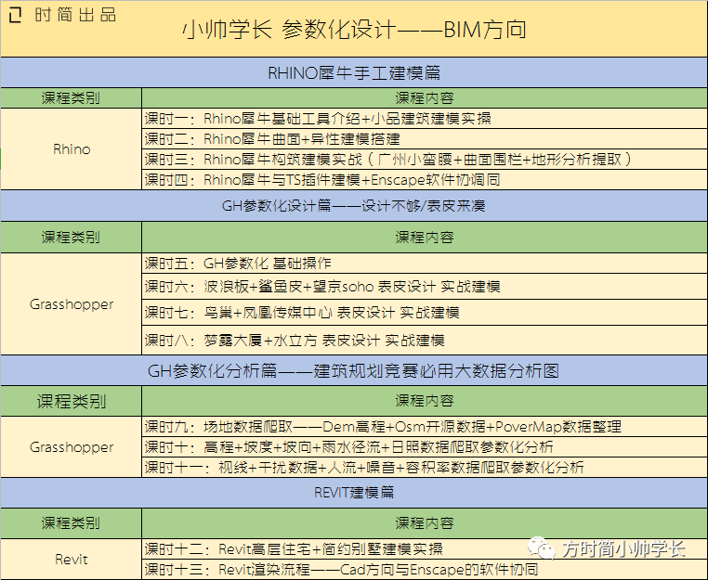
Task: Click 课程内容 header under GH参数化分析篇
Action: click(425, 401)
